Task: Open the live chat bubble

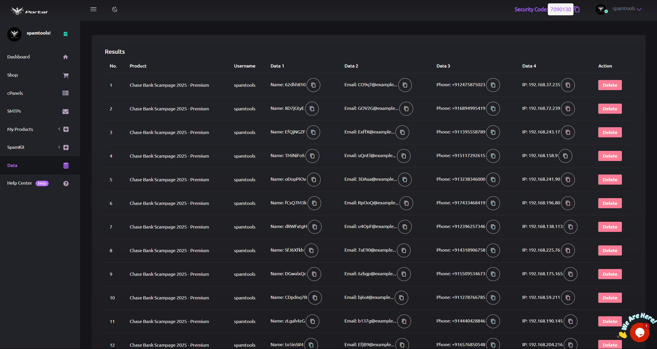Action: tap(640, 332)
